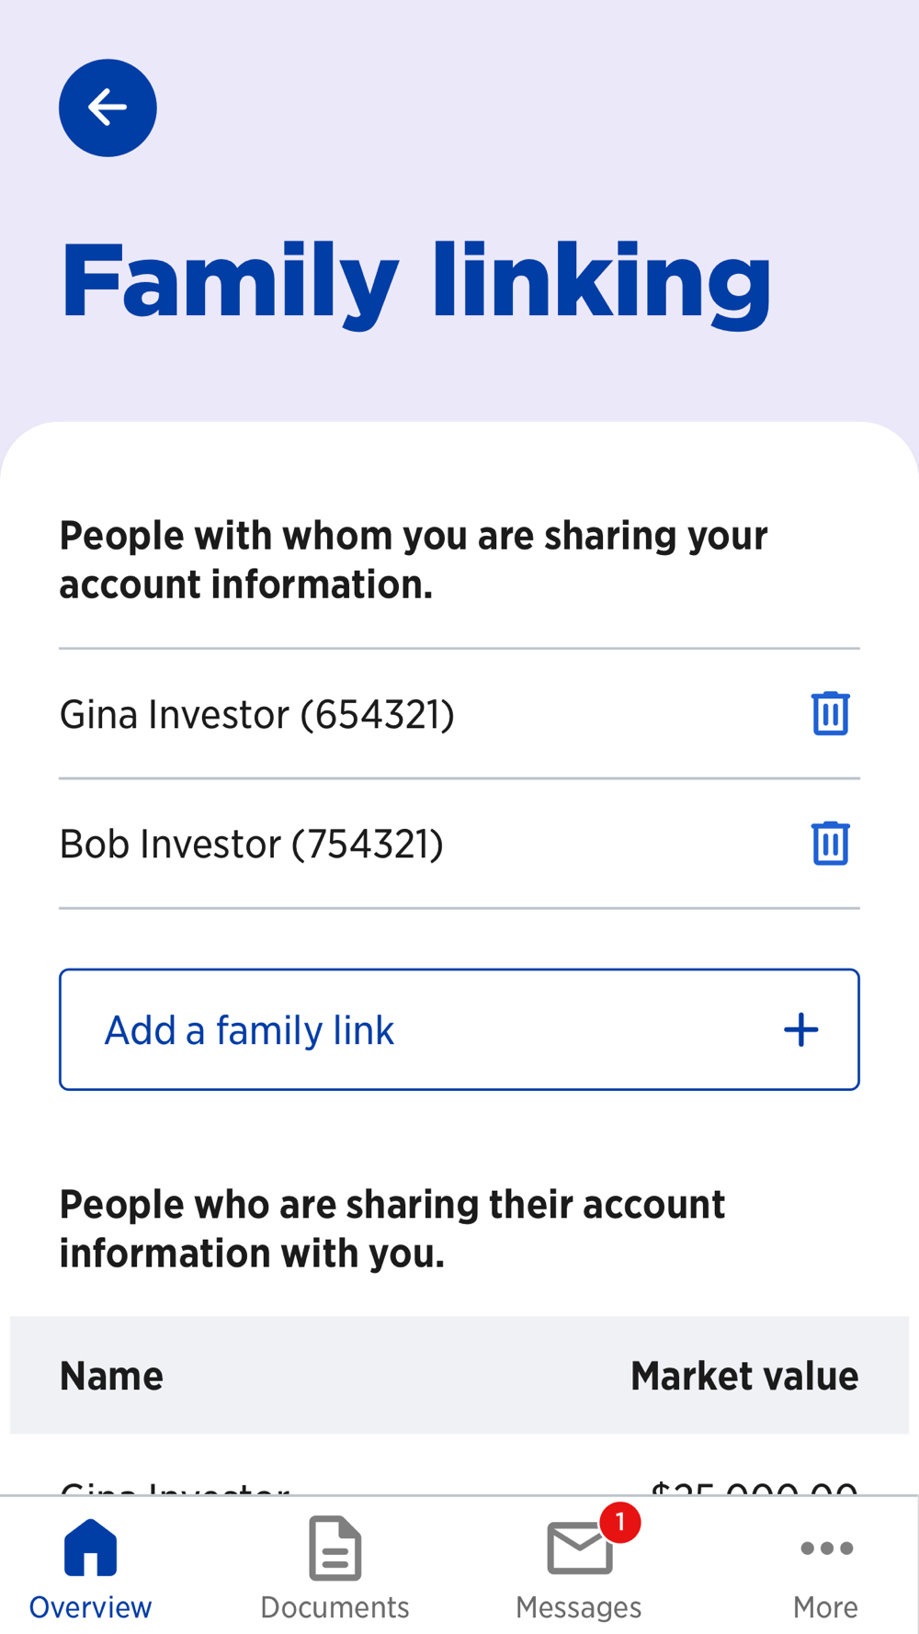919x1634 pixels.
Task: Tap the back arrow button
Action: pos(108,108)
